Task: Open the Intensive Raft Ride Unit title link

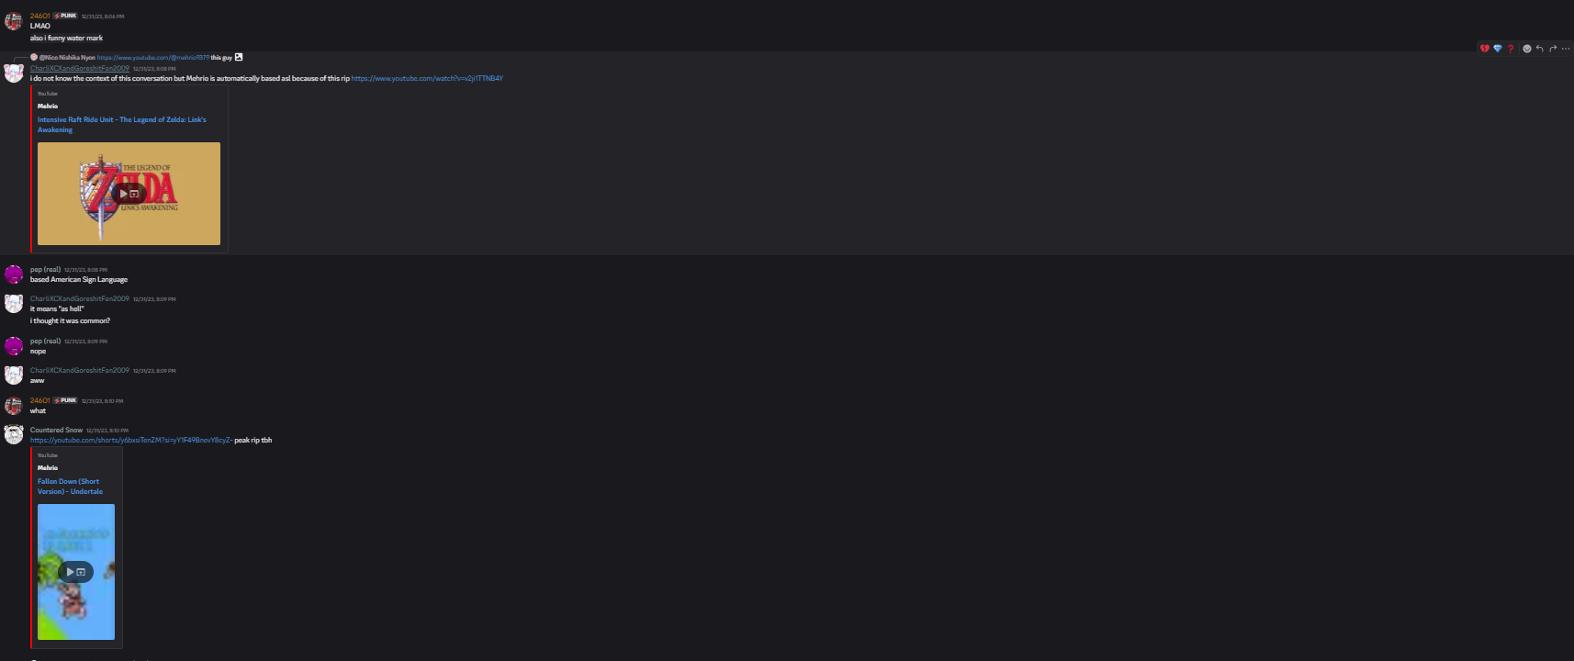Action: 121,124
